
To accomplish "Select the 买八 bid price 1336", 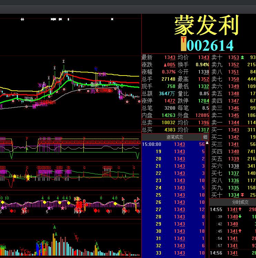I will [x=234, y=180].
